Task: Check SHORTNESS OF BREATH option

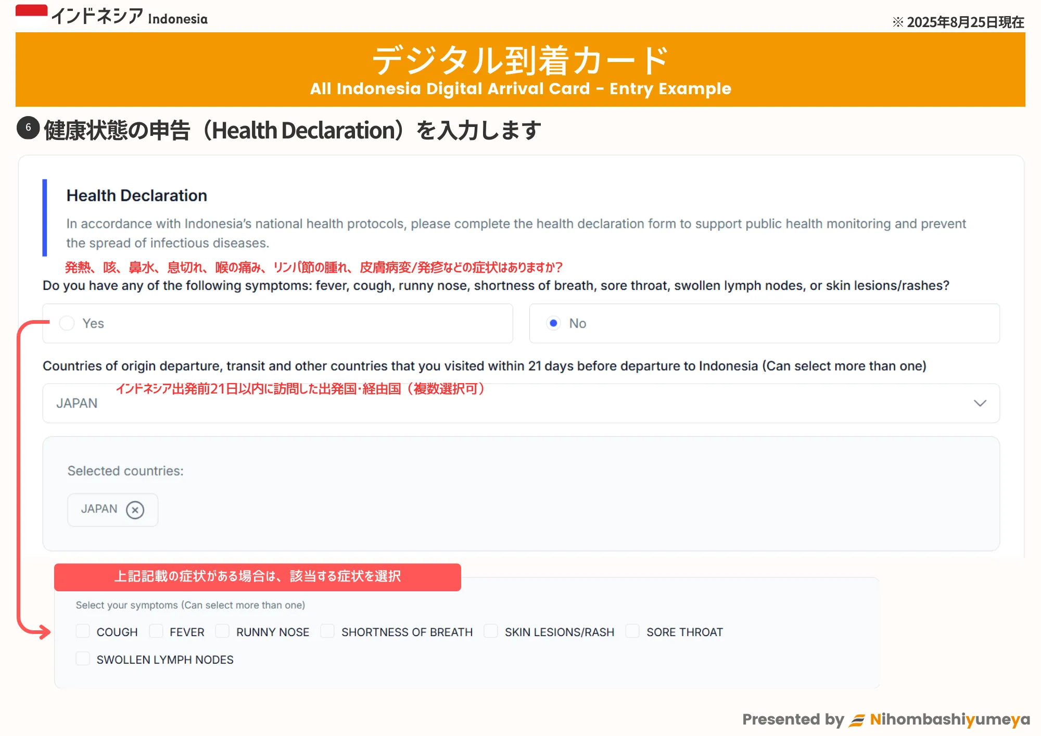Action: (x=327, y=631)
